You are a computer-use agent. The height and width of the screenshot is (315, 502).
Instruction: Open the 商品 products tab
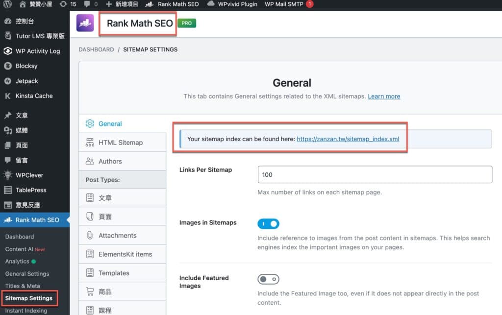tap(122, 291)
